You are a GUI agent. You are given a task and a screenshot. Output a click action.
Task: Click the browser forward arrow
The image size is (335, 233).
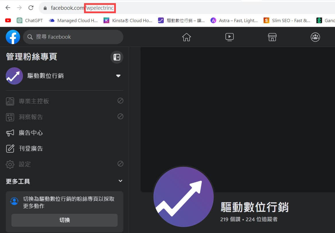(x=20, y=8)
